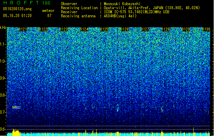
Task: Click time marker 0126
Action: click(125, 29)
